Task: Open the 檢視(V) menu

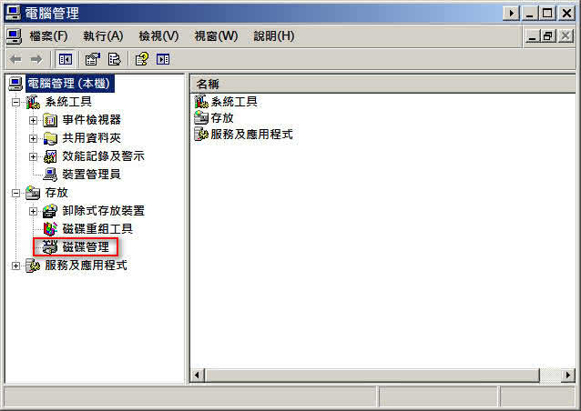Action: point(158,36)
